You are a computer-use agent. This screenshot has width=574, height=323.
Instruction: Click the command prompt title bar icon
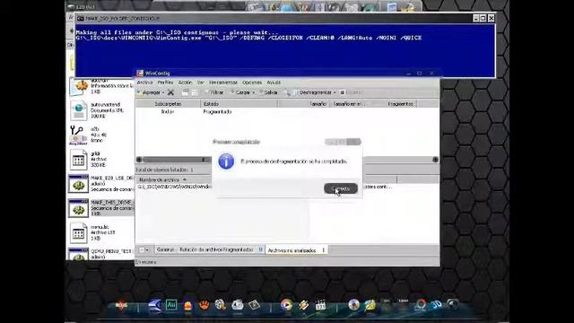pos(80,18)
